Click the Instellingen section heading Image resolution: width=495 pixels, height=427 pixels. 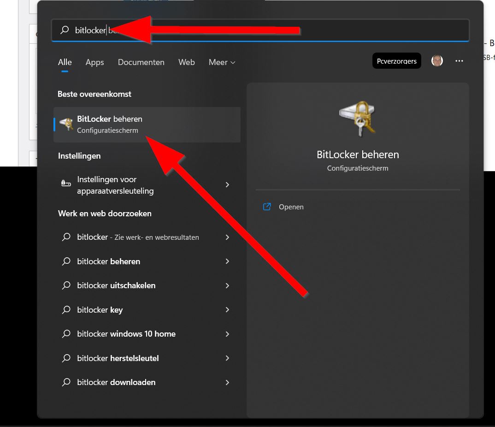(79, 156)
